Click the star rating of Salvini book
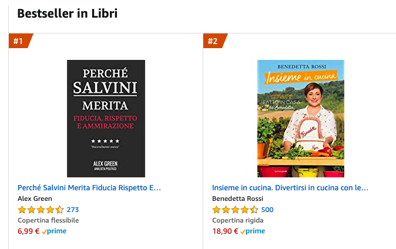This screenshot has width=396, height=249. [41, 210]
